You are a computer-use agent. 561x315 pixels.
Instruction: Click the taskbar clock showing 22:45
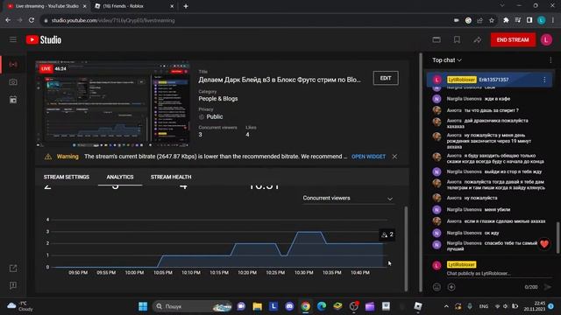536,306
